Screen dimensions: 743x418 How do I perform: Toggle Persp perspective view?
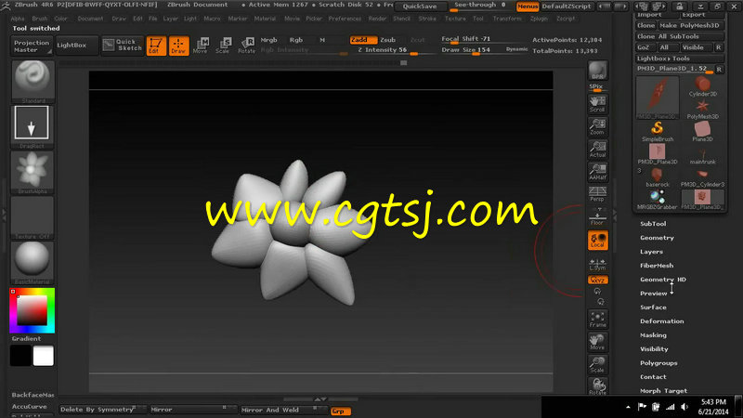[x=597, y=194]
